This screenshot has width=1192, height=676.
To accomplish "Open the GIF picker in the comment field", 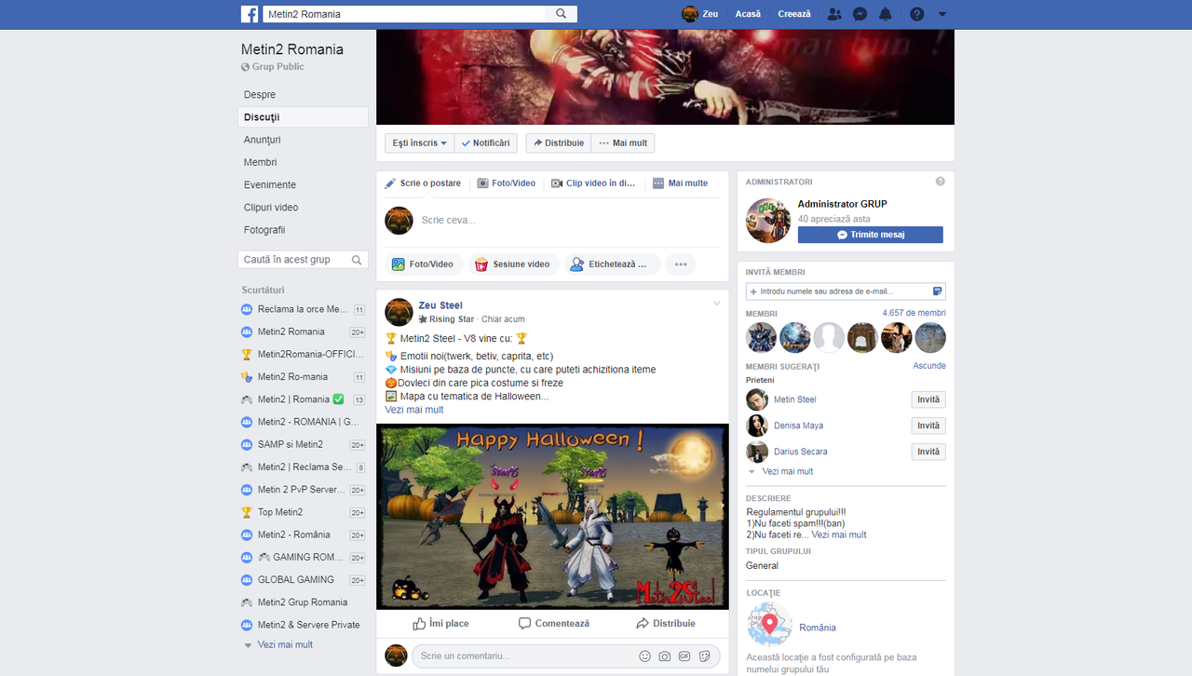I will click(x=684, y=656).
